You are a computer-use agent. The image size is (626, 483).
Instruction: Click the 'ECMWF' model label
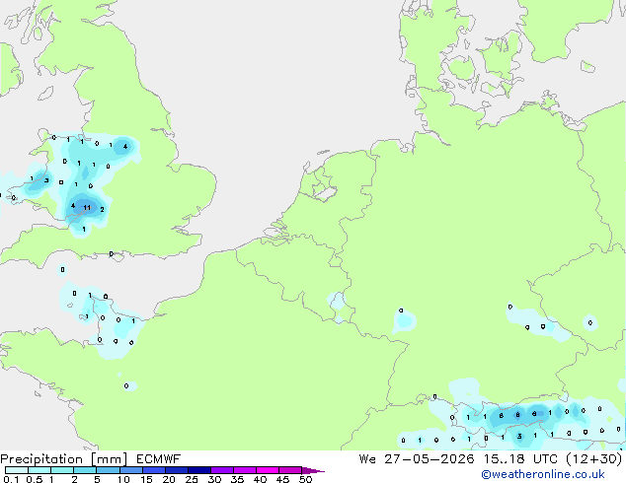coord(159,459)
